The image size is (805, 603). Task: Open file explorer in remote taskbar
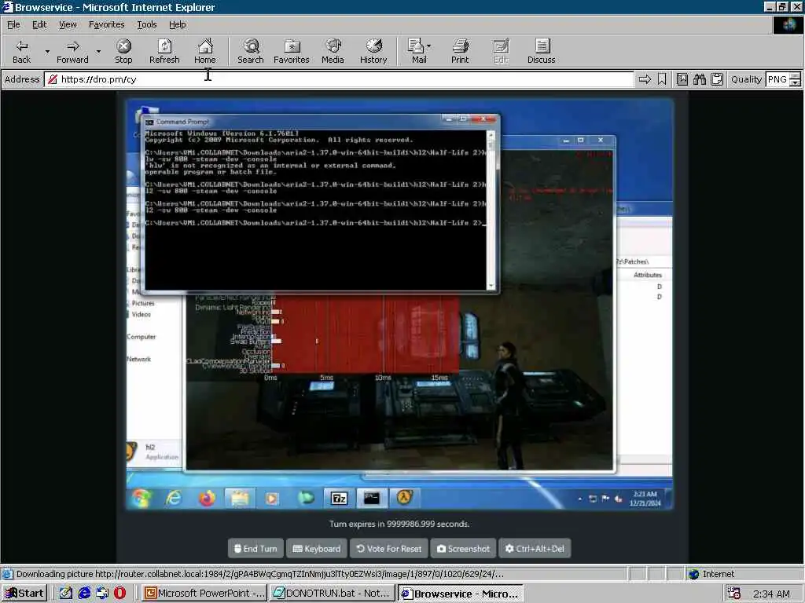coord(239,498)
